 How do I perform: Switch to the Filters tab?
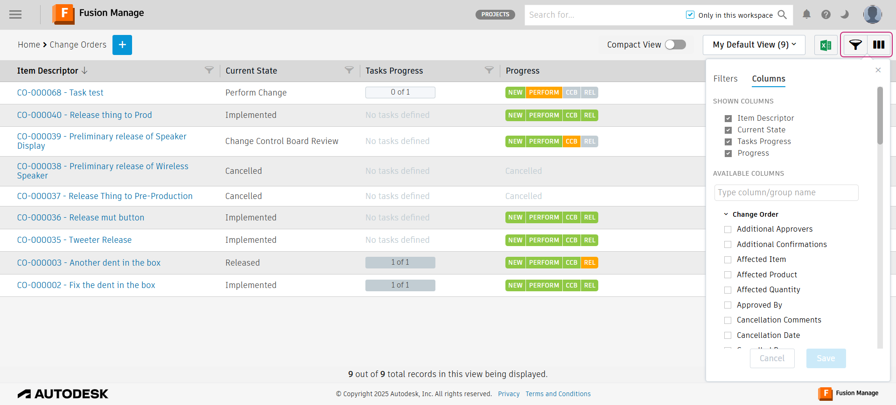725,79
